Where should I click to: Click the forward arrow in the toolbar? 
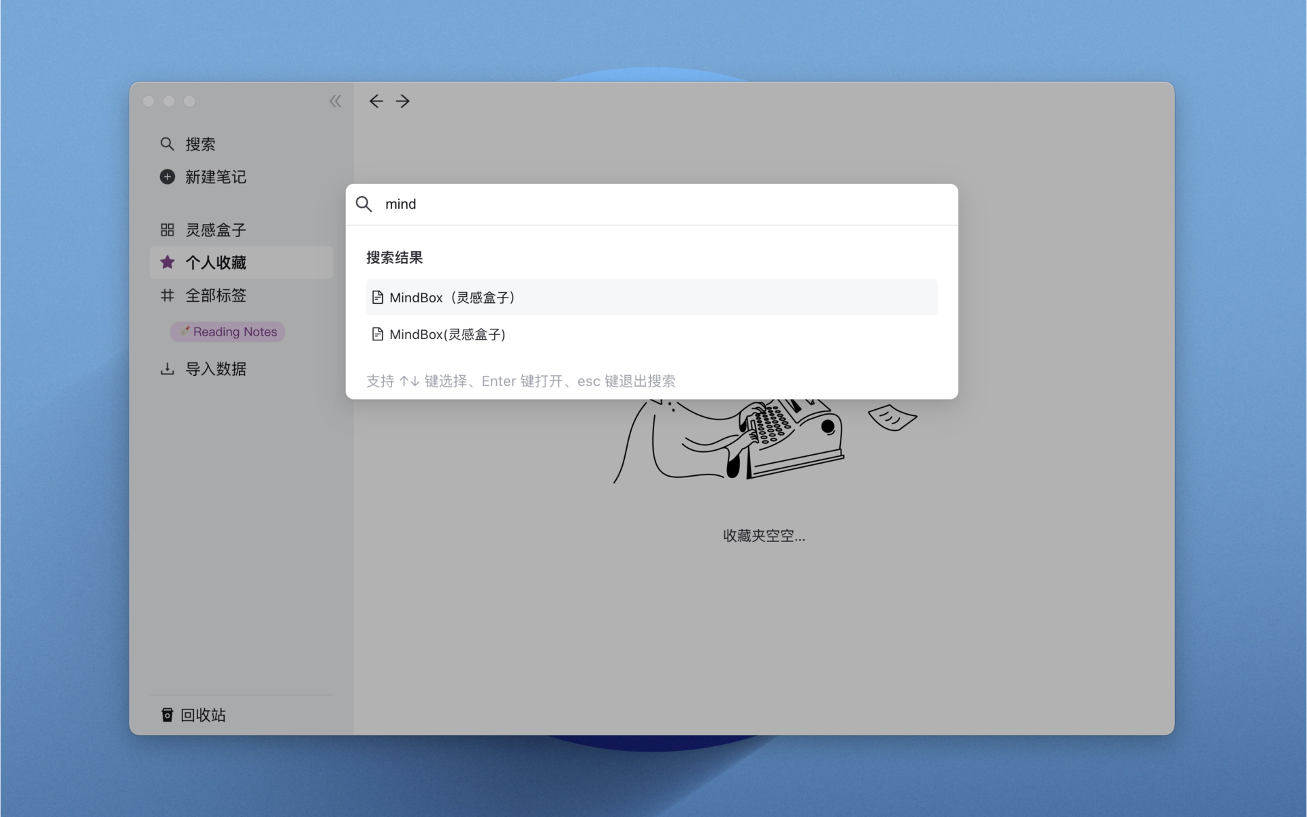pyautogui.click(x=403, y=101)
